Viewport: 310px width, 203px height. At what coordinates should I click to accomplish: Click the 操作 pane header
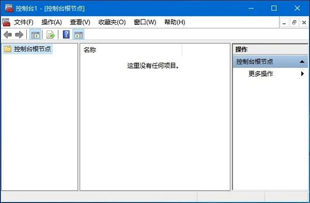[x=270, y=50]
